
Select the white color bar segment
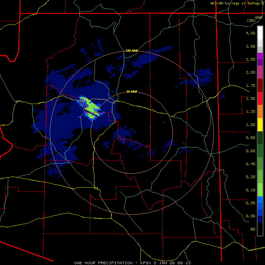click(260, 33)
